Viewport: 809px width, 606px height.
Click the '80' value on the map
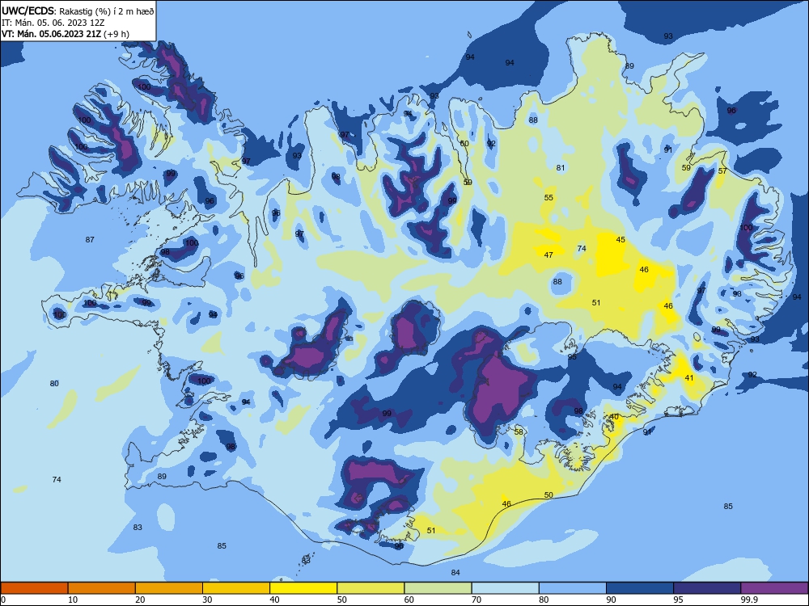tap(54, 383)
